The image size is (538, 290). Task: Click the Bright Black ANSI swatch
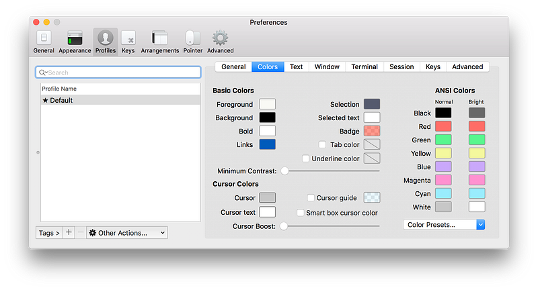(x=477, y=113)
